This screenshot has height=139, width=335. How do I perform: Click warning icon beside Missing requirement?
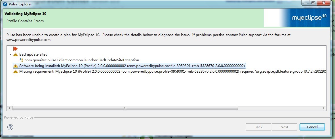click(15, 71)
